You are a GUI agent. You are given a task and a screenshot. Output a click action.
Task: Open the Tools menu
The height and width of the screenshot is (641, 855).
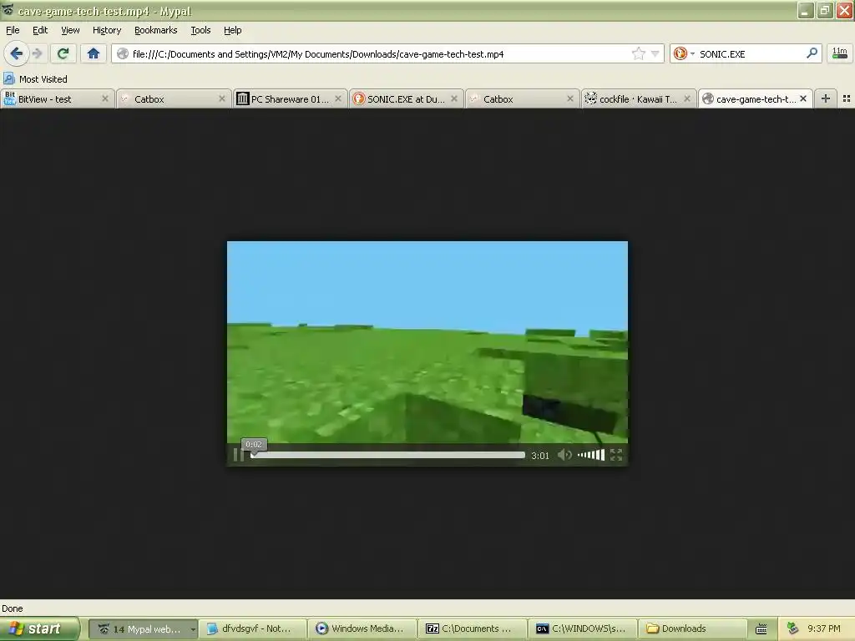[200, 30]
